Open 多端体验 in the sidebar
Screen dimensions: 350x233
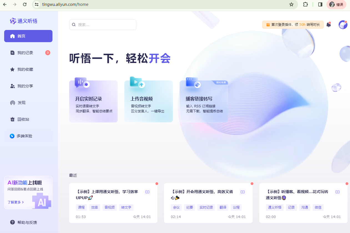tap(28, 136)
